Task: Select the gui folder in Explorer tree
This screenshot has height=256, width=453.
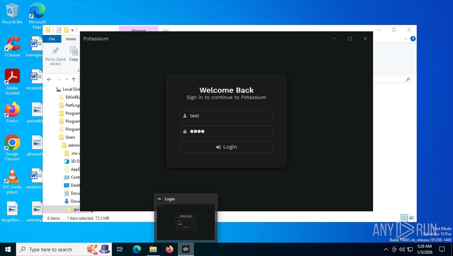Action: click(x=73, y=209)
